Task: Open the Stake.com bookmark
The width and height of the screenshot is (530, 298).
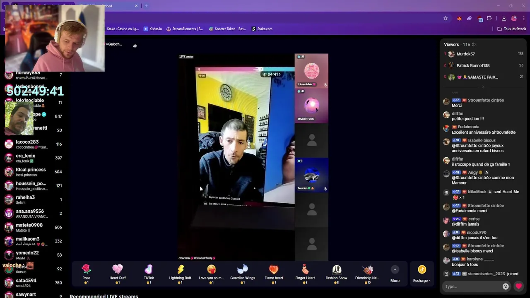Action: tap(262, 29)
